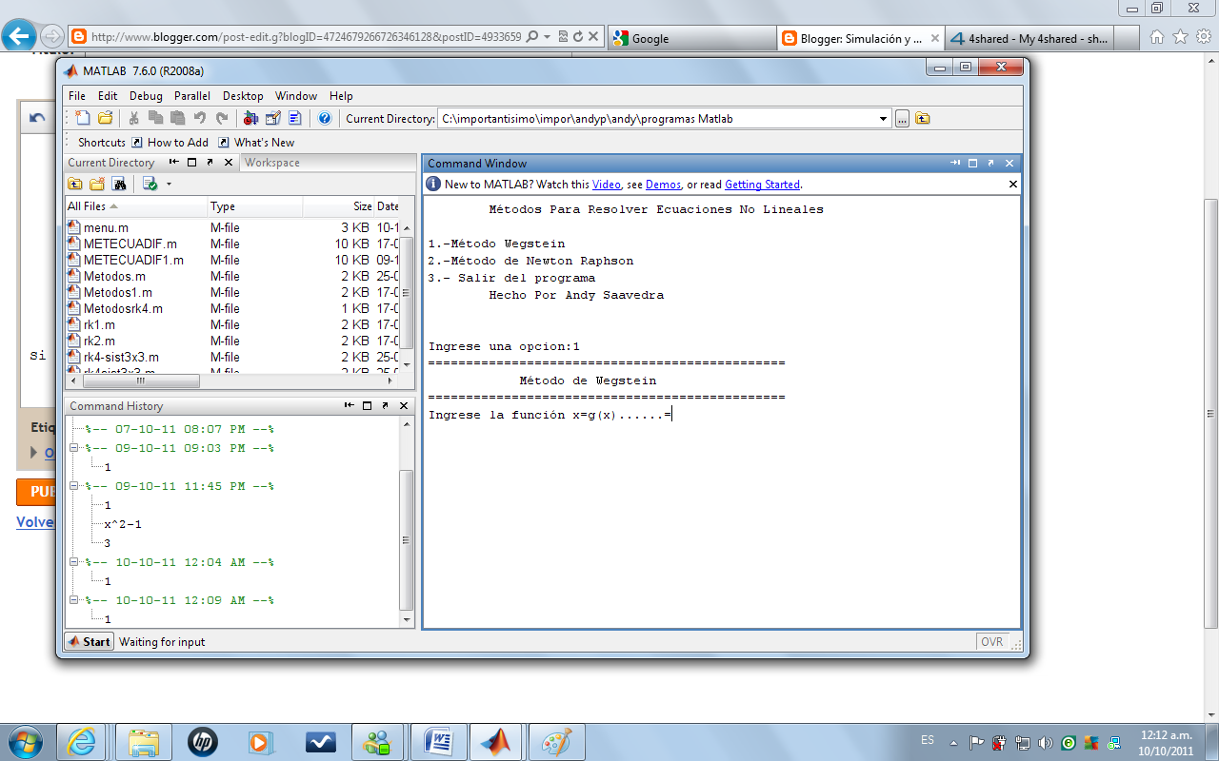1219x761 pixels.
Task: Open the directory reports dropdown arrow
Action: point(169,184)
